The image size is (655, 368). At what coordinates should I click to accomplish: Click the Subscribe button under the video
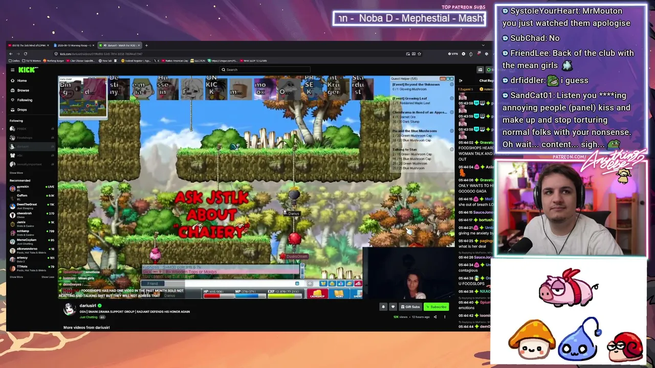pyautogui.click(x=436, y=307)
